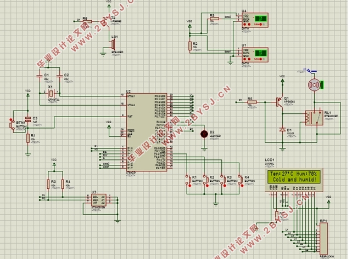Select pull-up resistor R4
Image resolution: width=352 pixels, height=259 pixels.
pyautogui.click(x=63, y=184)
